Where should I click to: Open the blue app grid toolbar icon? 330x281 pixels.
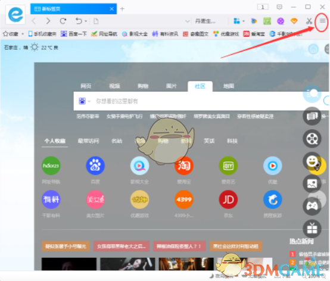[236, 21]
